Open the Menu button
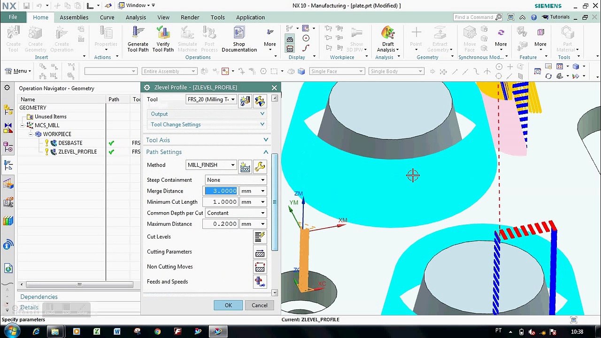601x338 pixels. pos(17,71)
